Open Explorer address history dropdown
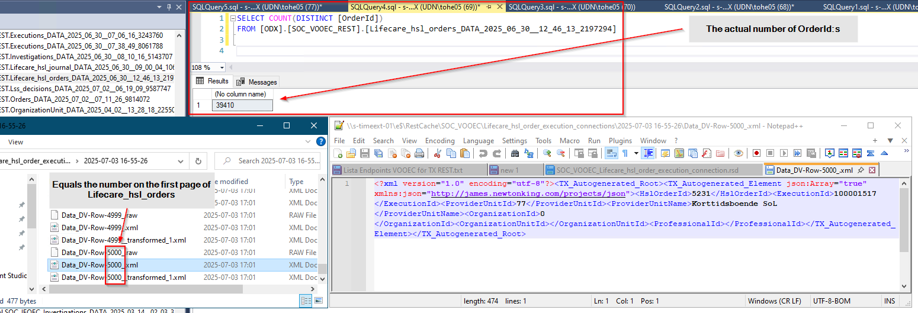Image resolution: width=918 pixels, height=313 pixels. pos(181,160)
